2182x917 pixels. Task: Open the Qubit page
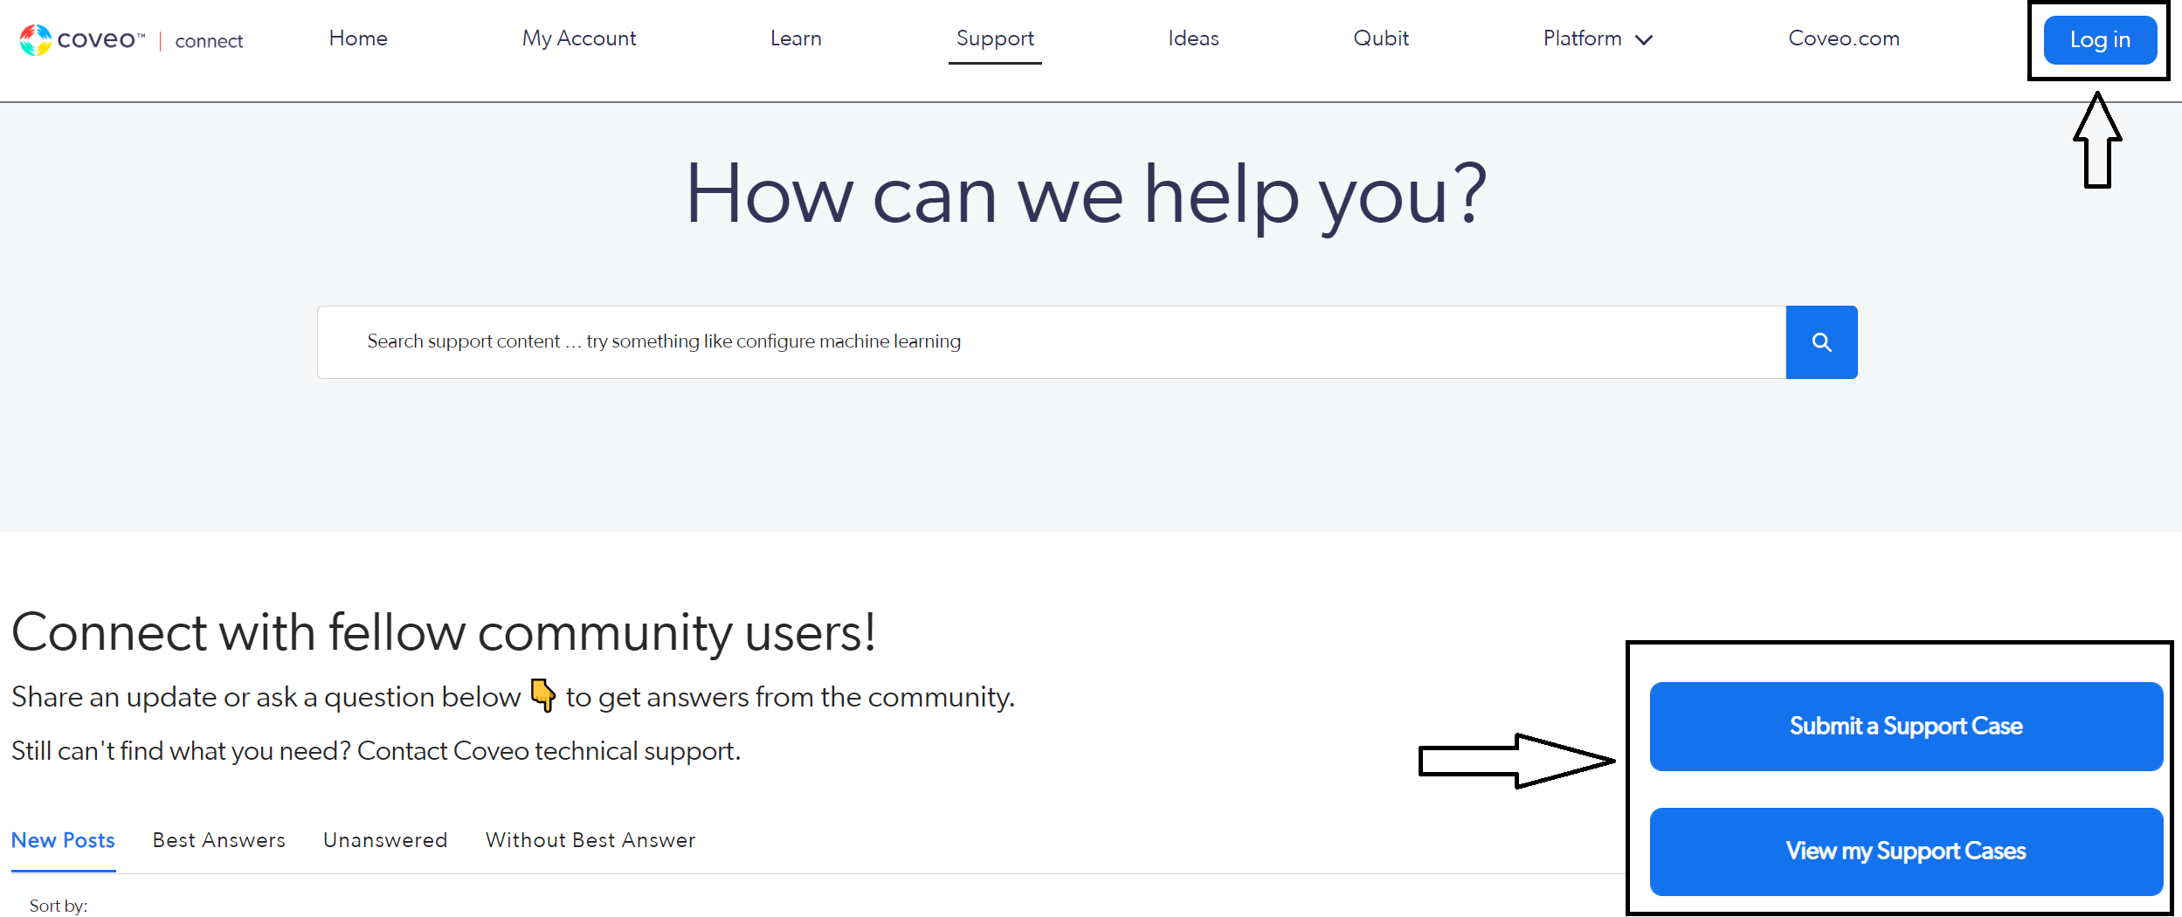[x=1381, y=38]
